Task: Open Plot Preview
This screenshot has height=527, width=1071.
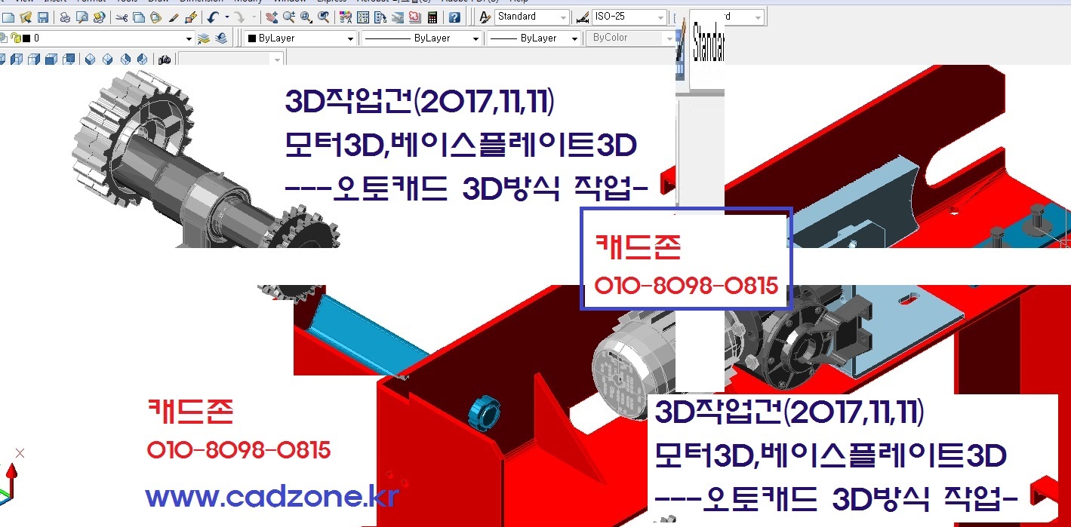Action: 82,17
